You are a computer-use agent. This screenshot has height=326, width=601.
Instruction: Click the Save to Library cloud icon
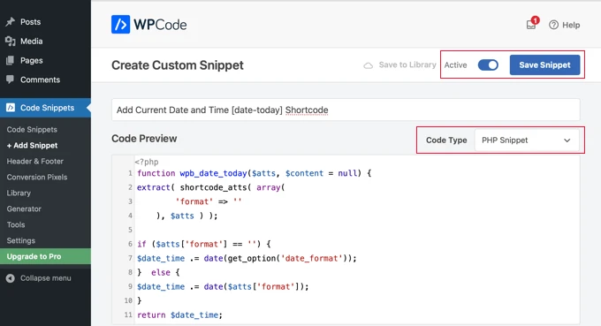[x=368, y=65]
